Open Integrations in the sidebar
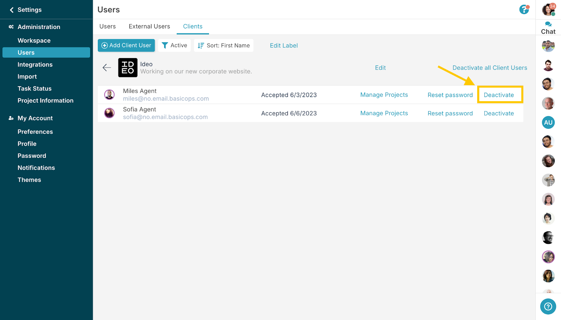Screen dimensions: 561x320 pos(35,64)
